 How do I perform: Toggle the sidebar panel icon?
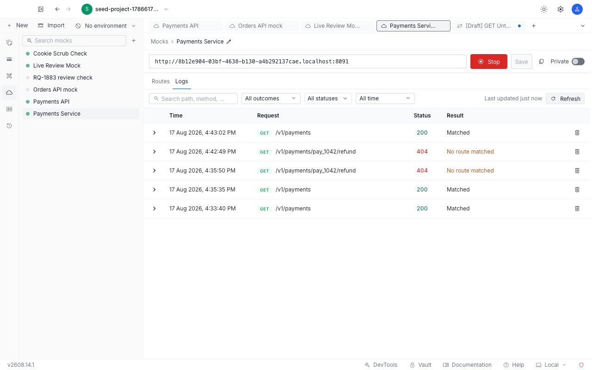coord(41,9)
